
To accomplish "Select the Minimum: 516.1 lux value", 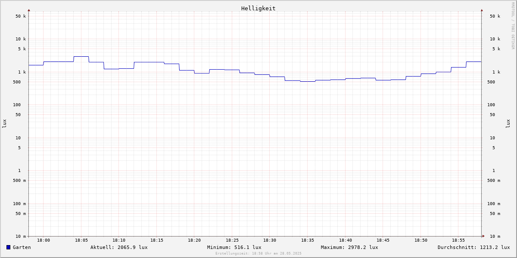I will click(x=234, y=247).
